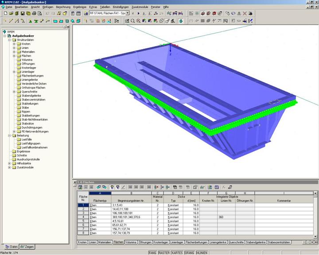Click the formula fx icon in table toolbar
The width and height of the screenshot is (319, 255).
224,187
